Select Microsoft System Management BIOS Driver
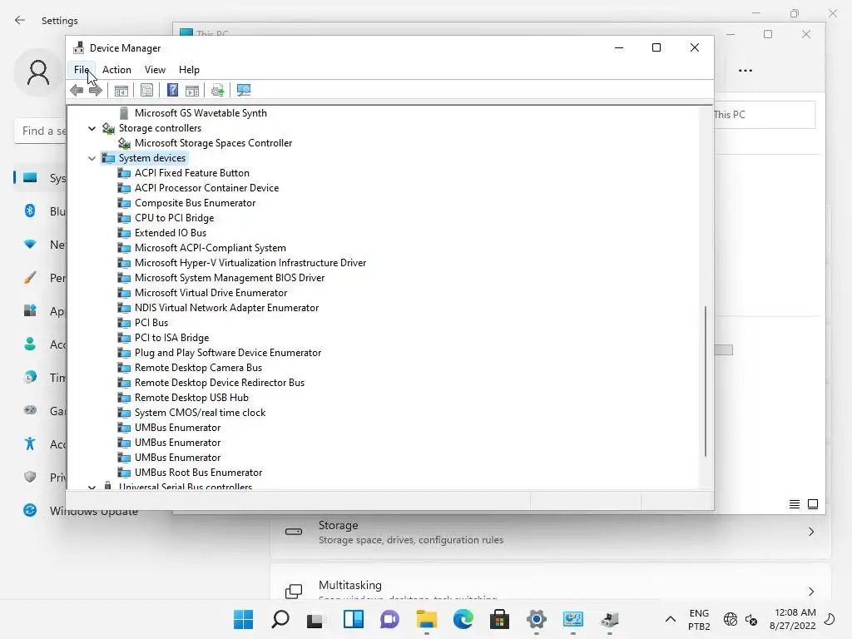 [x=230, y=278]
